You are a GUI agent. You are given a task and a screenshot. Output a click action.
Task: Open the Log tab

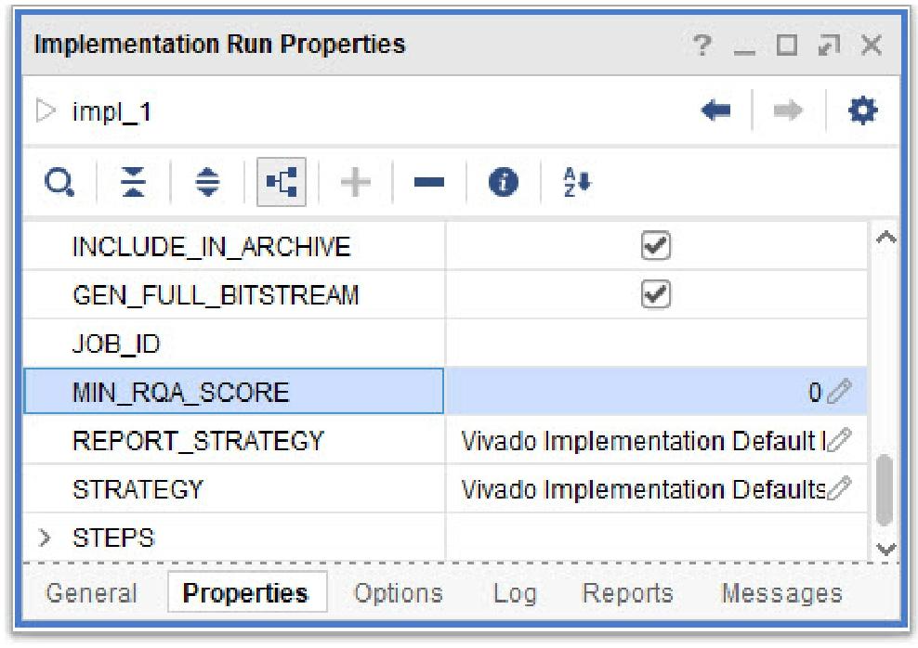[515, 593]
